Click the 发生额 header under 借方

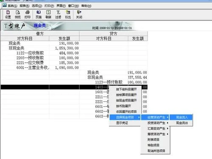(x=64, y=39)
